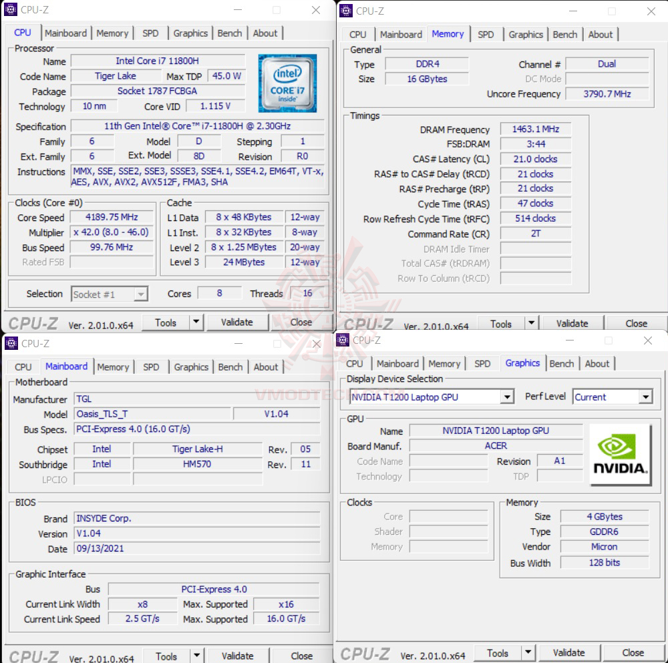Open About tab in the CPU window
This screenshot has height=663, width=668.
pyautogui.click(x=265, y=33)
